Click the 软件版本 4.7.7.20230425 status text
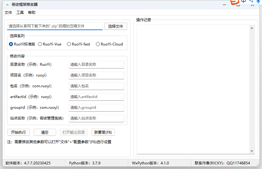 28,163
